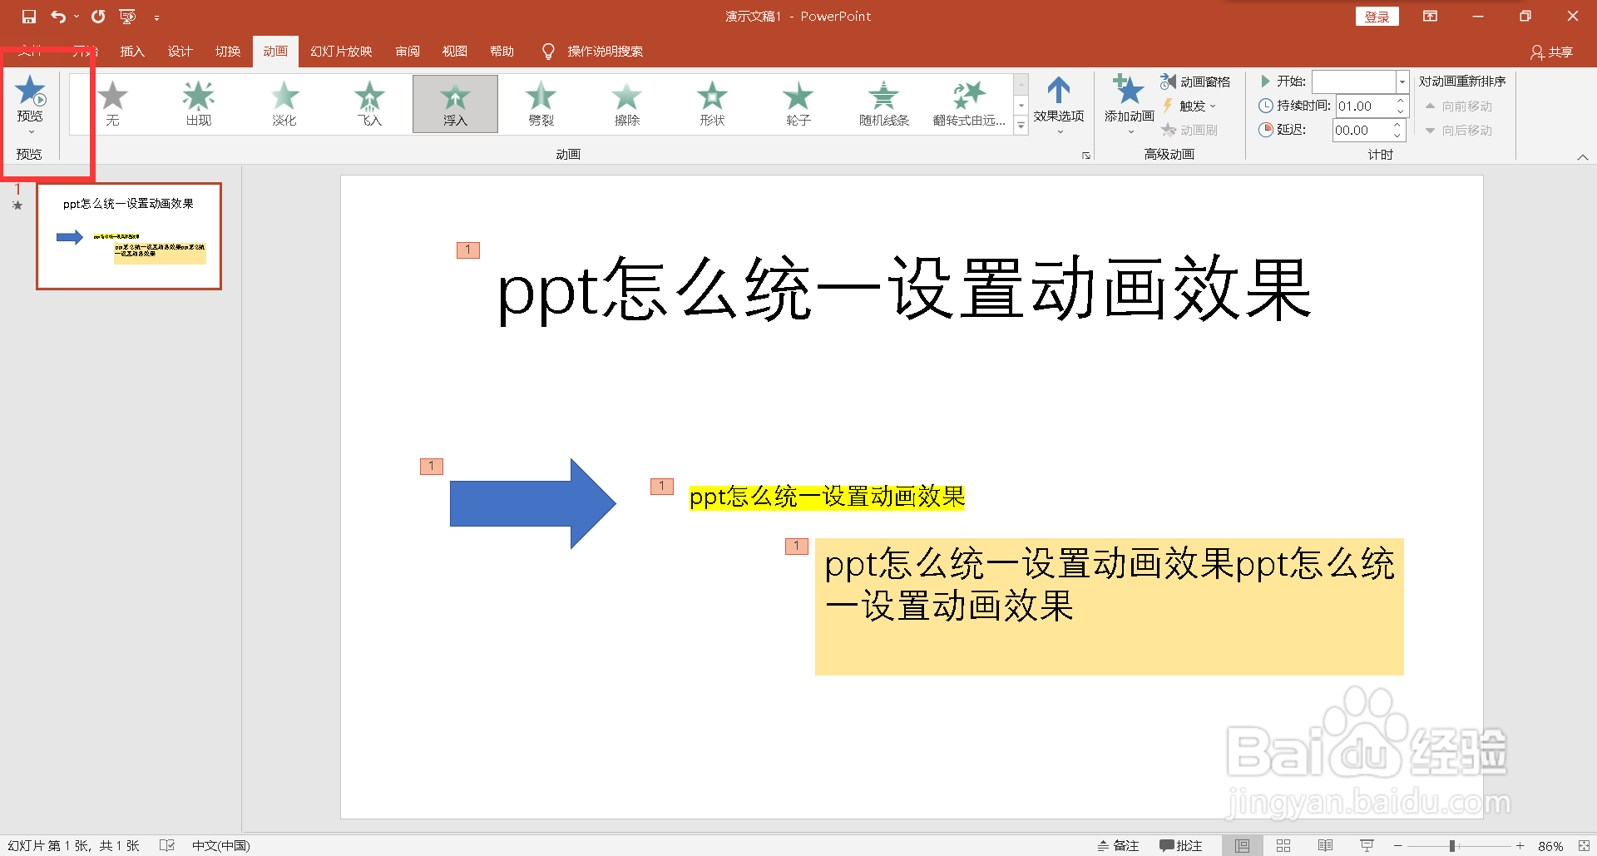Select slide 1 thumbnail

click(129, 236)
